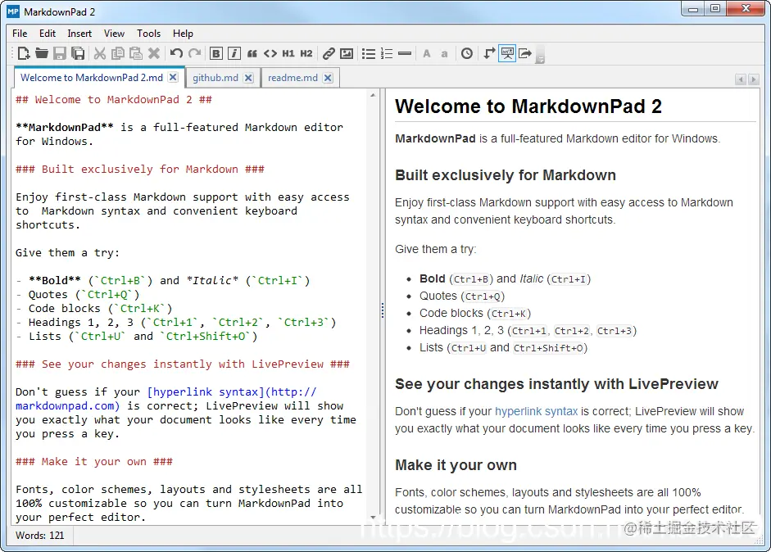Insert a hyperlink via chain icon
Viewport: 771px width, 552px height.
click(329, 53)
